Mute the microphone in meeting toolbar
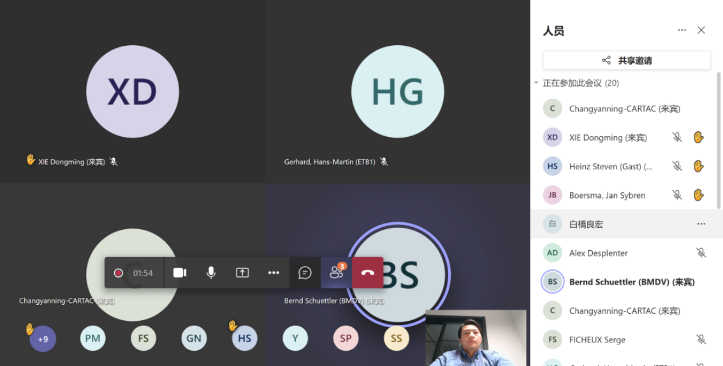 211,273
